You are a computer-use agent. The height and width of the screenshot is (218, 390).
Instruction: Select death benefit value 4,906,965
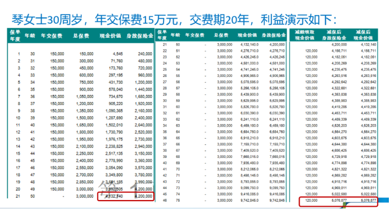[x=277, y=76]
